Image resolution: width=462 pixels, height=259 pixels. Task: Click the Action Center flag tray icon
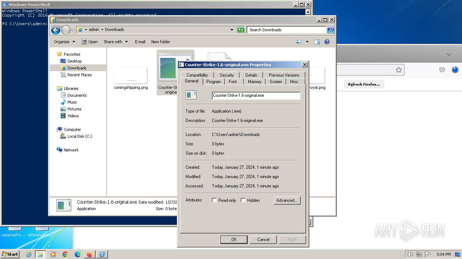tap(428, 254)
